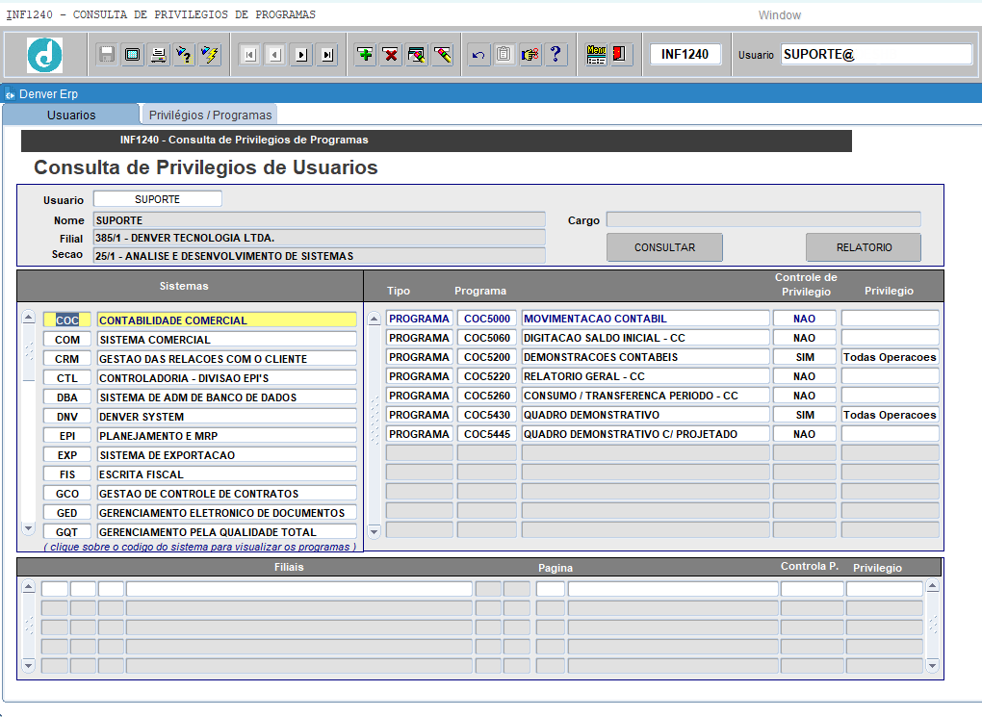Click CONTABILIDADE COMERCIAL system name
Viewport: 982px width, 717px height.
pos(226,320)
